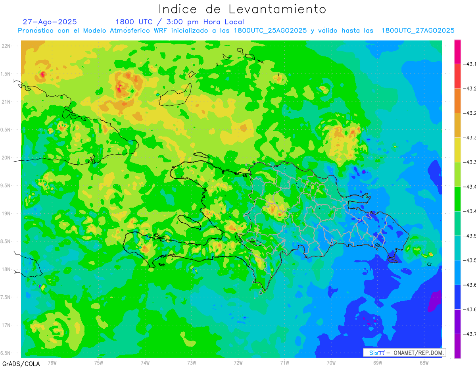The image size is (476, 368).
Task: Click the '71W' longitude label
Action: [284, 362]
